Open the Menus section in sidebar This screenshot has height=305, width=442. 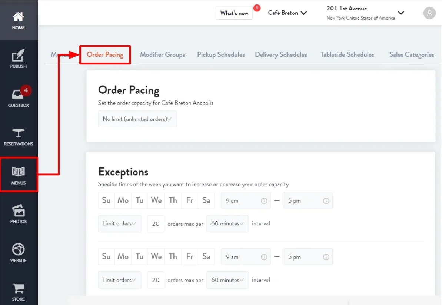coord(19,175)
